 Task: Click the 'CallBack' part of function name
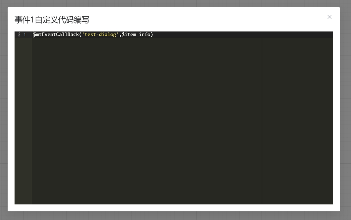[x=69, y=35]
